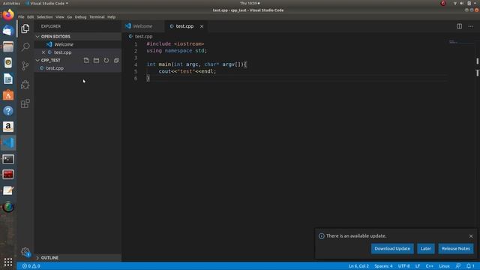Close the test.cpp editor tab
Image resolution: width=480 pixels, height=270 pixels.
tap(202, 26)
